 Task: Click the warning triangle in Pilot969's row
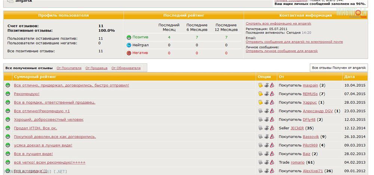[272, 145]
